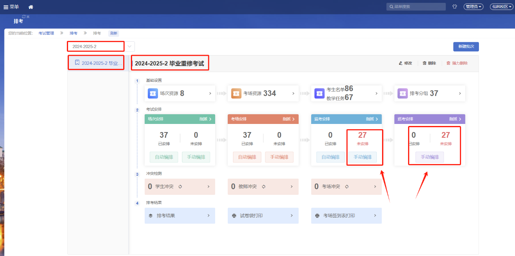The image size is (515, 256).
Task: Click the 新建批次 button
Action: [x=466, y=47]
